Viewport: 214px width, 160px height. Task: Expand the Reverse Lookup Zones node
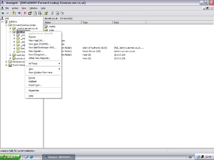[6, 62]
